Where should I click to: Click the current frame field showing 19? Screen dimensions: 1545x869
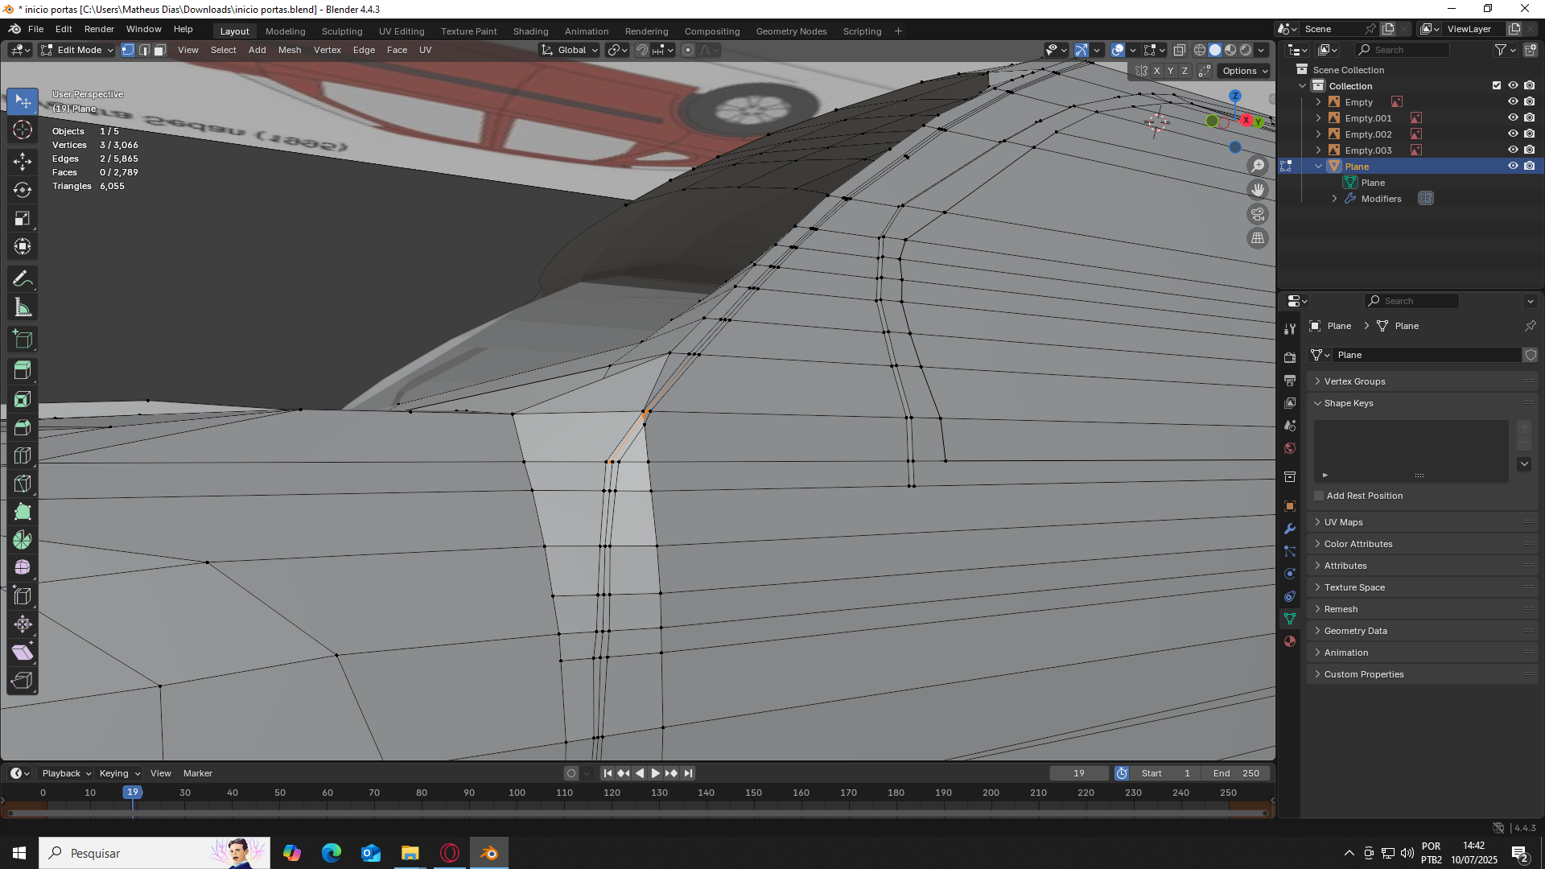coord(1078,773)
